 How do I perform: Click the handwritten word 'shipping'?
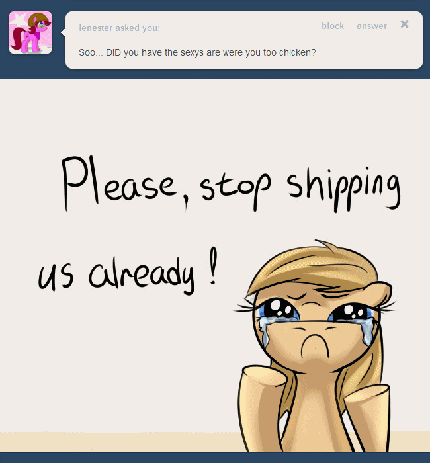[x=344, y=189]
